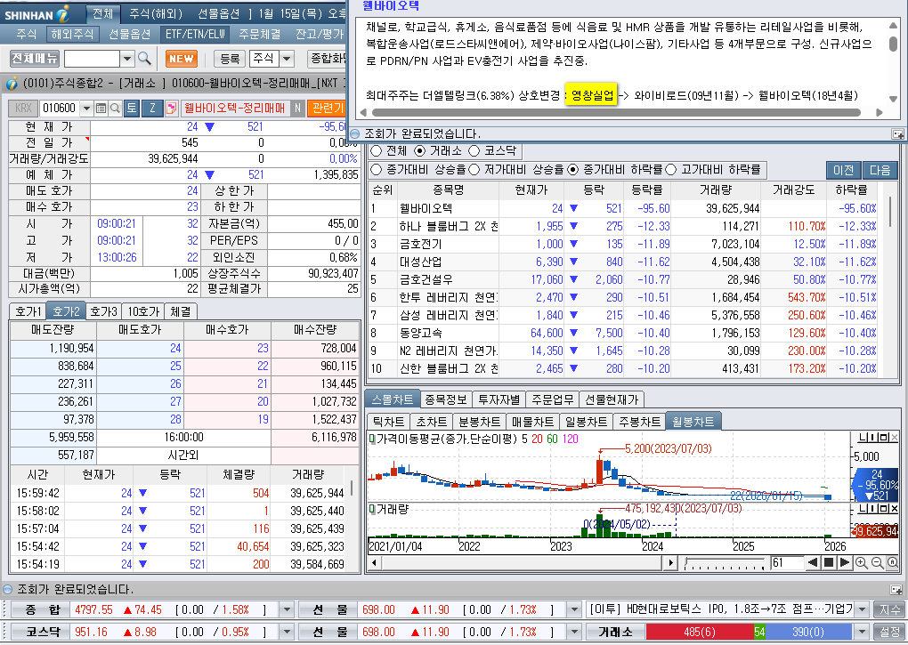Viewport: 908px width, 645px height.
Task: Click the indicator marker before 가격이동평균
Action: [372, 439]
